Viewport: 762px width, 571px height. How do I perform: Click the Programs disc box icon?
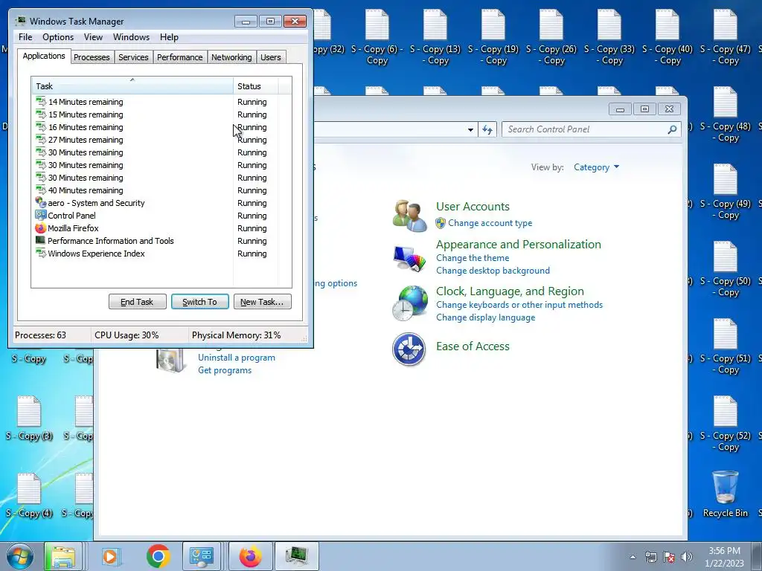[x=170, y=361]
